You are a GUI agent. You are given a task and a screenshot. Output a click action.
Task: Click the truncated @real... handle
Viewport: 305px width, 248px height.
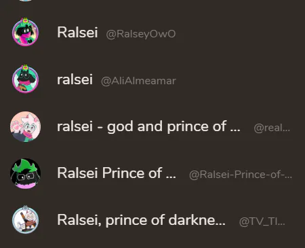272,128
